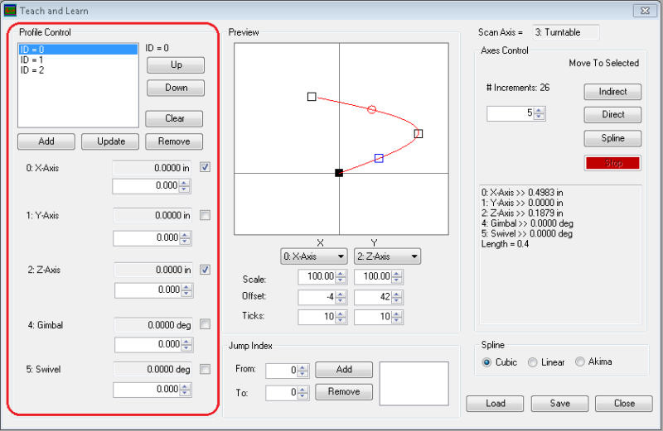663x431 pixels.
Task: Increase the increments spinner value
Action: pos(541,111)
